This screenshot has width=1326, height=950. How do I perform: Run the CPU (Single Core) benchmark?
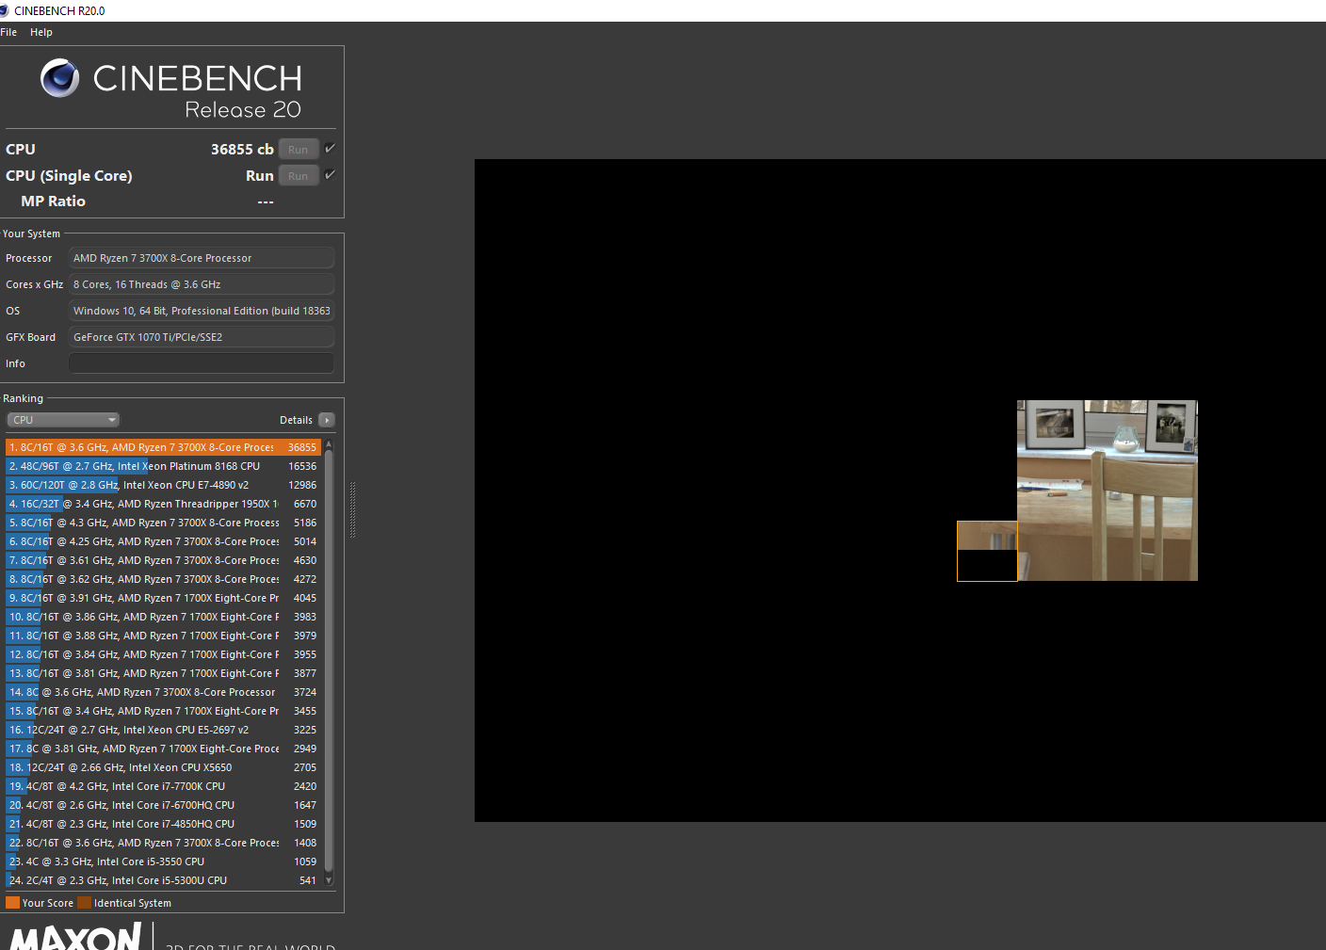299,176
